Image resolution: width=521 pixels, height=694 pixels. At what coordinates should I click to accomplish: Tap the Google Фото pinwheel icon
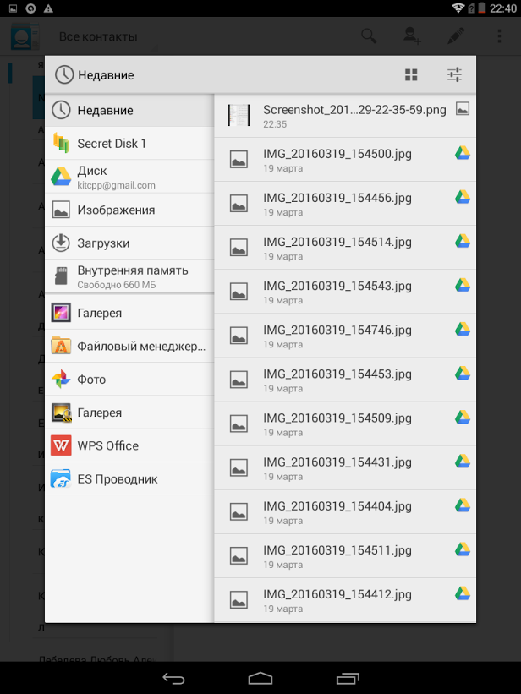[x=61, y=380]
